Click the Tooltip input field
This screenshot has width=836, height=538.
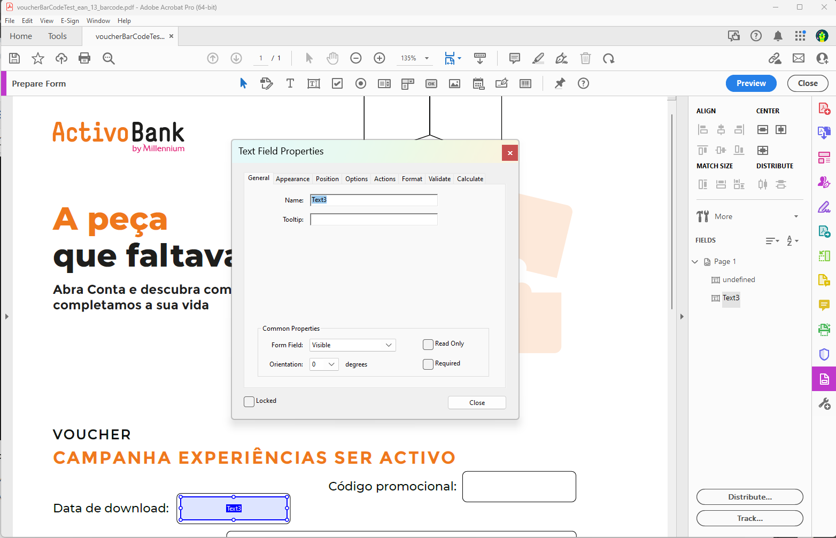click(x=374, y=220)
